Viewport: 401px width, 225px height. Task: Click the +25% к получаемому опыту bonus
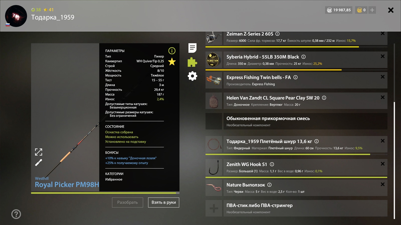tap(127, 163)
